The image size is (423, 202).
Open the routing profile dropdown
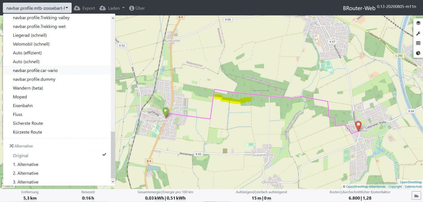point(37,8)
